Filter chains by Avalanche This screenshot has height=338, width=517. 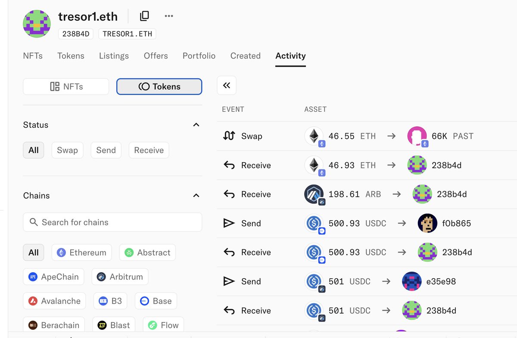tap(55, 301)
